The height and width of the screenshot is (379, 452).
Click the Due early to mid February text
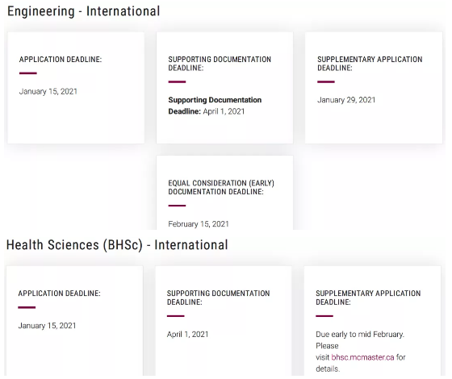[360, 335]
